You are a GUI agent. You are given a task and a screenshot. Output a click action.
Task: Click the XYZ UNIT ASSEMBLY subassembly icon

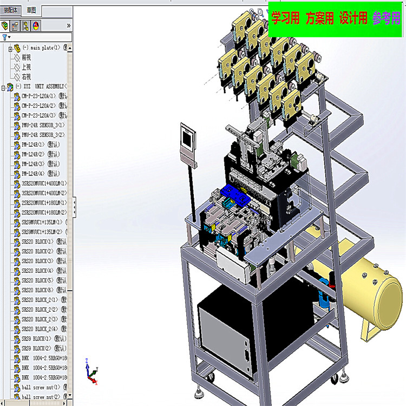click(10, 87)
